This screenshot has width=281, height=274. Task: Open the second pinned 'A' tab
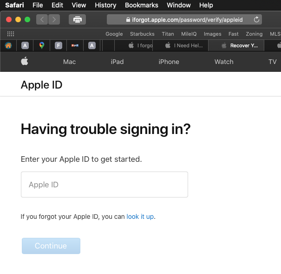[x=92, y=45]
